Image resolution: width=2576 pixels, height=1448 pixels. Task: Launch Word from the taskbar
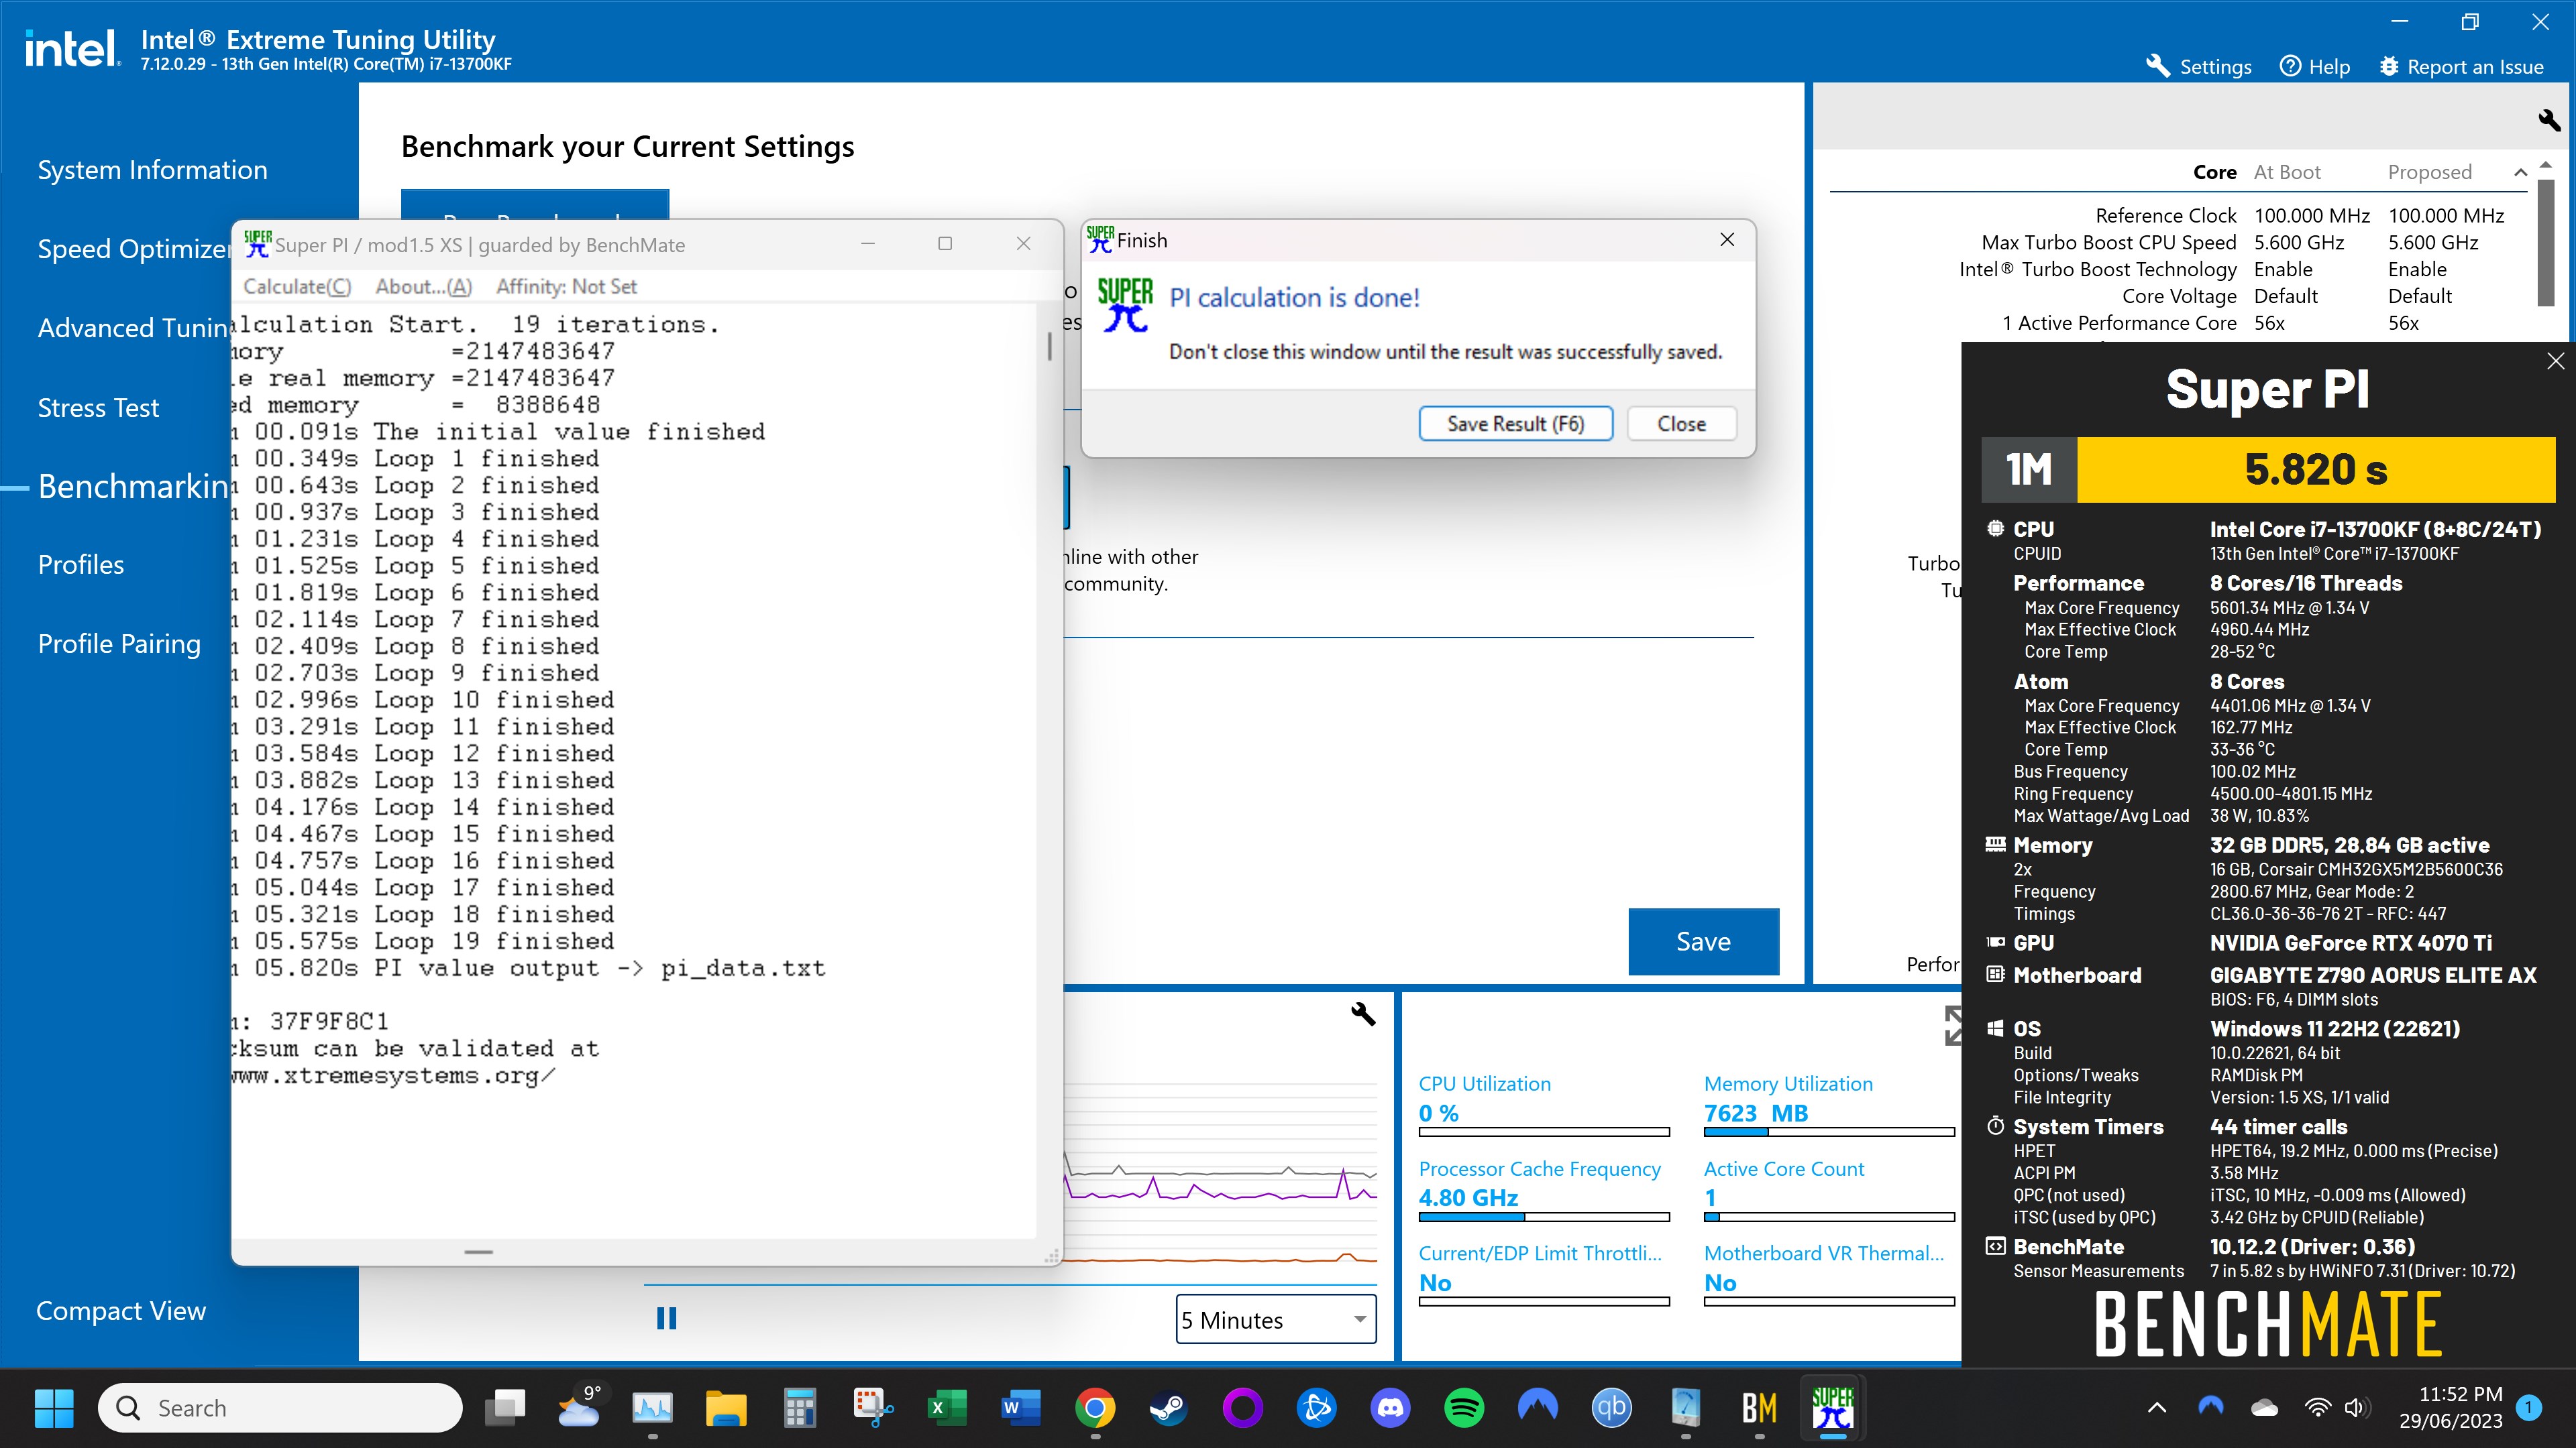1020,1409
